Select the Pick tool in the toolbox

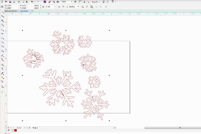pyautogui.click(x=2, y=12)
